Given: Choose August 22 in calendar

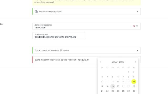Looking at the screenshot, I should (128, 86).
